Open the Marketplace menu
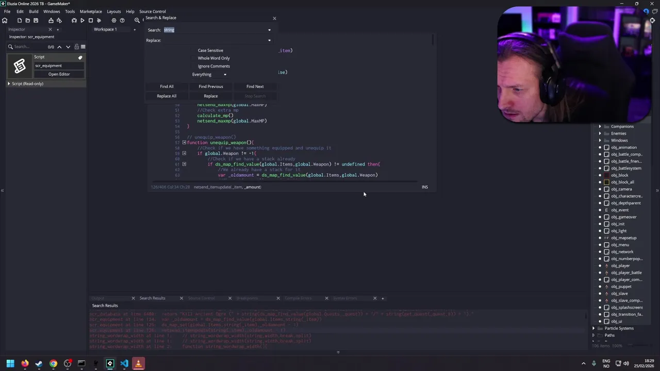Viewport: 660px width, 371px height. [91, 11]
